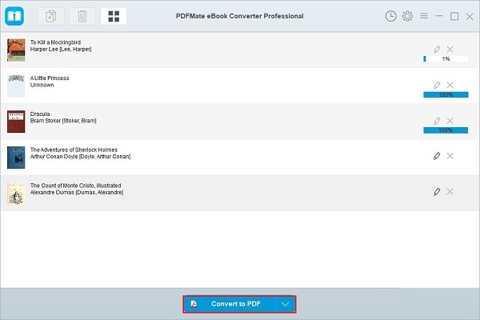Screen dimensions: 480x320
Task: Expand output format dropdown arrow beside Convert
Action: point(286,304)
